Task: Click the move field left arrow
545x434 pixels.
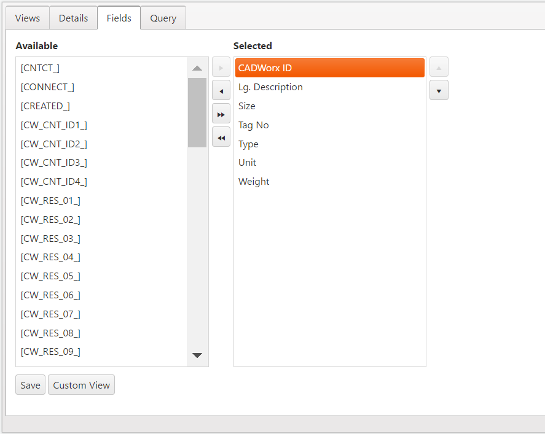Action: (221, 90)
